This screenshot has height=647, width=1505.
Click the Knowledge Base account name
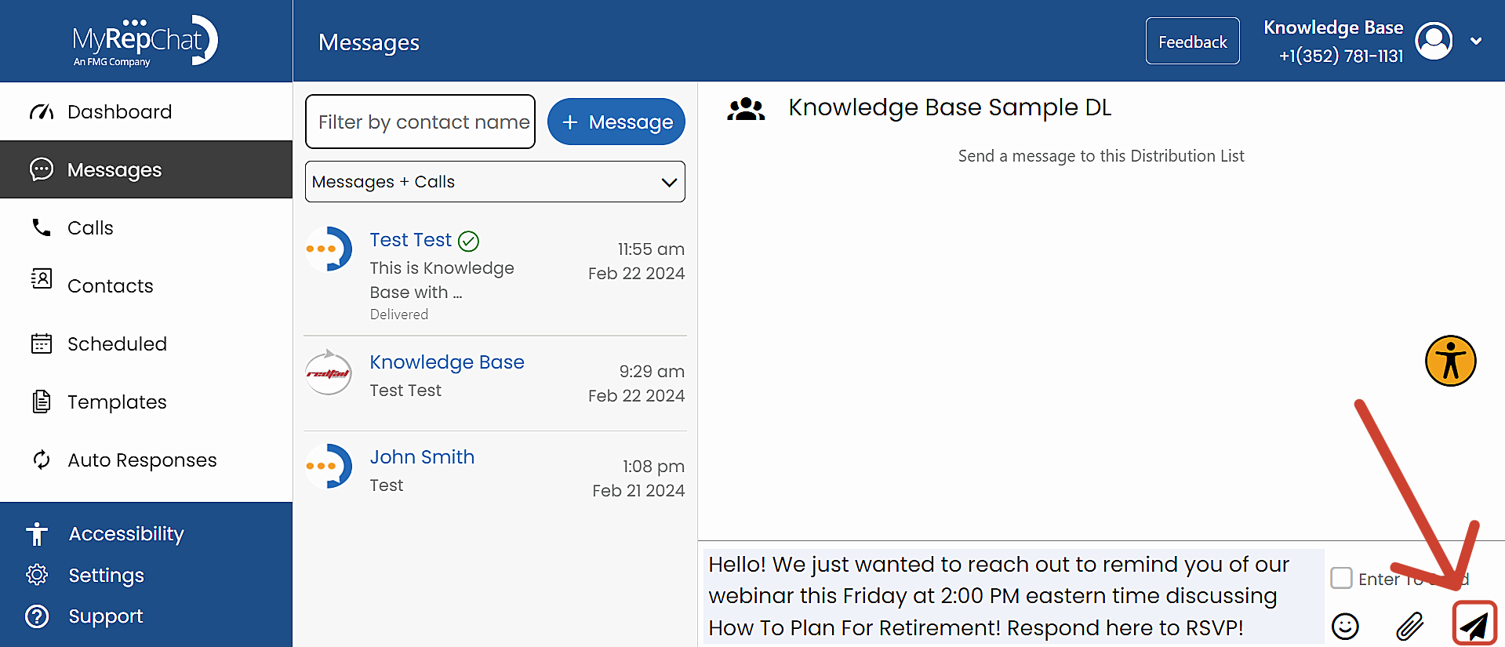coord(1333,27)
